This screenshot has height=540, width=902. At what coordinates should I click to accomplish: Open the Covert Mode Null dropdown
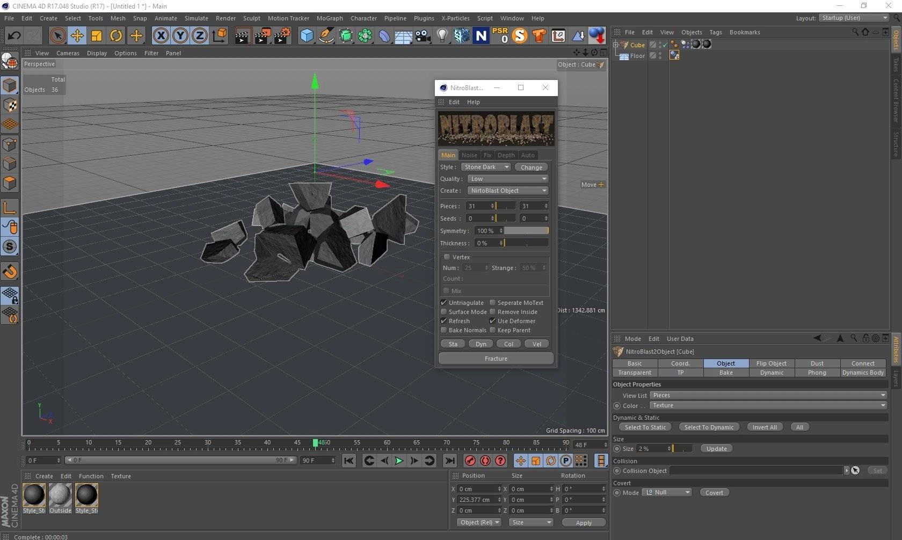[x=667, y=492]
